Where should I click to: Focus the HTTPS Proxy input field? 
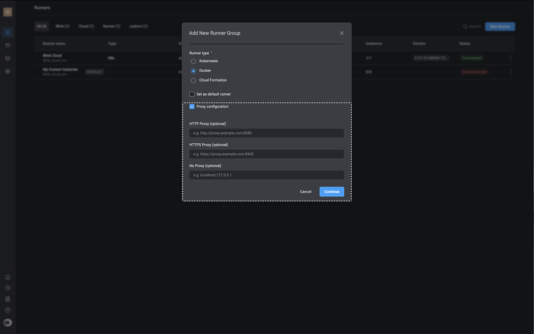pyautogui.click(x=266, y=154)
